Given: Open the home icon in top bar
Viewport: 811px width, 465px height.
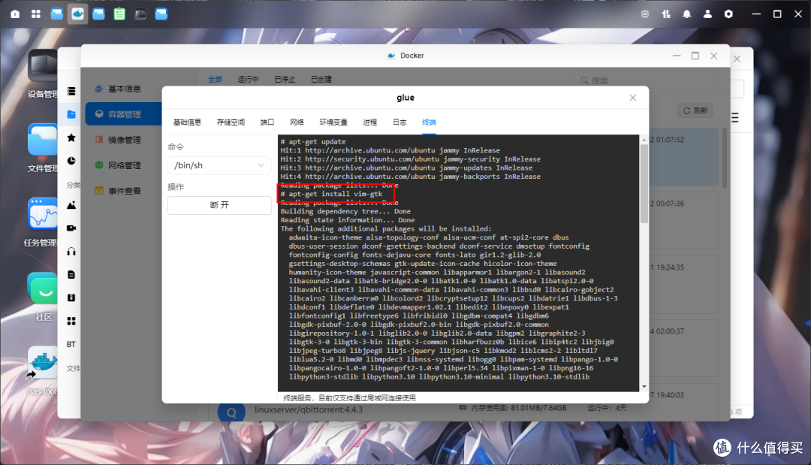Looking at the screenshot, I should coord(15,14).
